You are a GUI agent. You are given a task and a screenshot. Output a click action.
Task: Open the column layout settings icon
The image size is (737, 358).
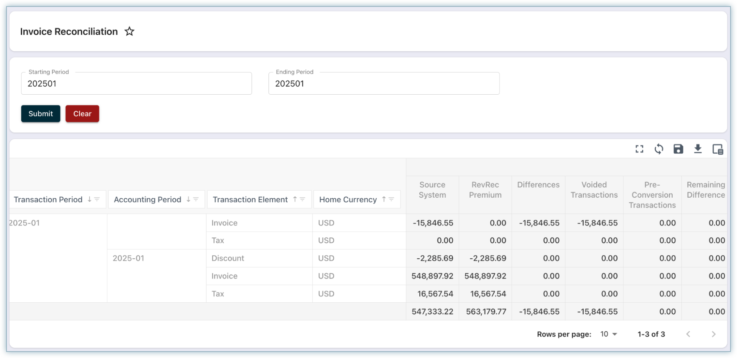click(x=717, y=149)
